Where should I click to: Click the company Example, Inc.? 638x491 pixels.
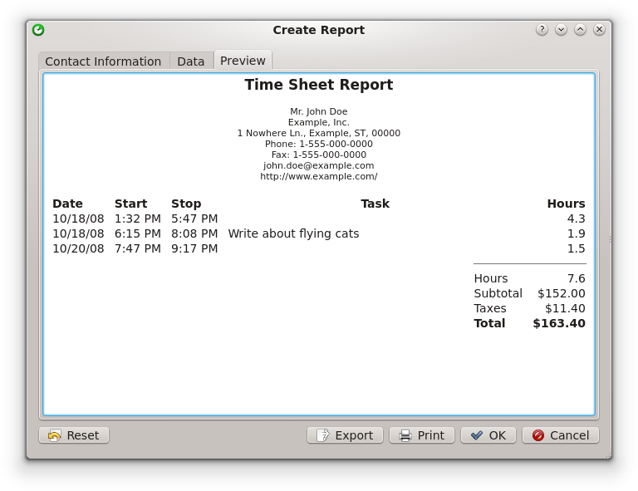click(x=319, y=122)
